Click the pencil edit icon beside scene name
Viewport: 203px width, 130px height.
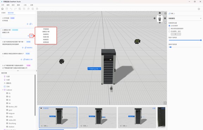(169, 13)
